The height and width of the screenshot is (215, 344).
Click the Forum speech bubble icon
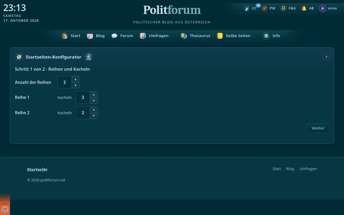click(114, 36)
